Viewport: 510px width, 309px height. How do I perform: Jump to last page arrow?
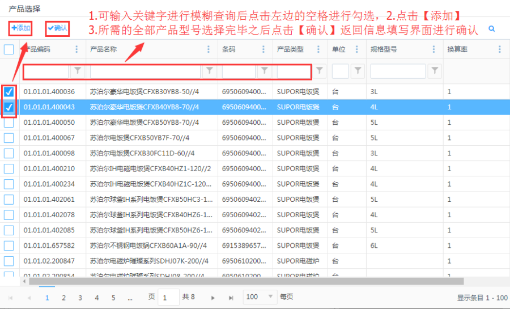[x=231, y=298]
